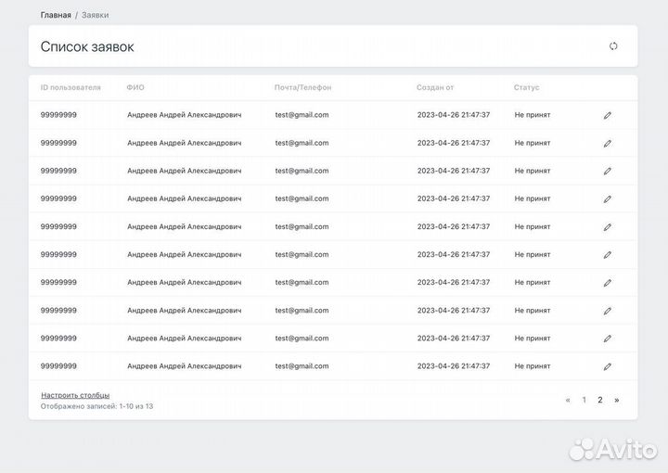Open the Настроить столбцы link
The width and height of the screenshot is (668, 473).
75,395
